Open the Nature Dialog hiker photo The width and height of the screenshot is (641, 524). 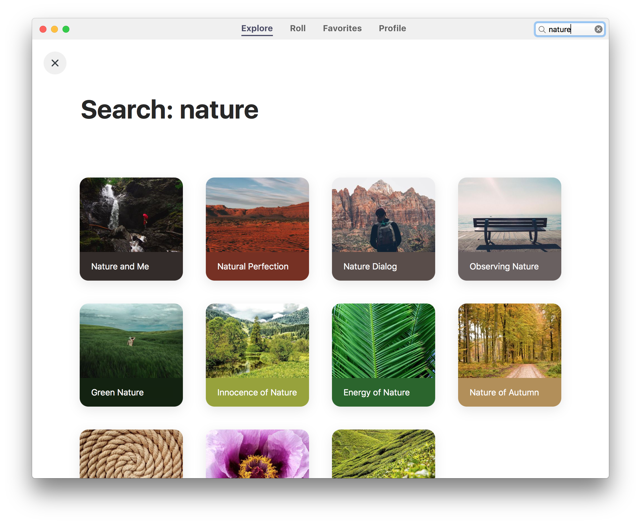383,214
